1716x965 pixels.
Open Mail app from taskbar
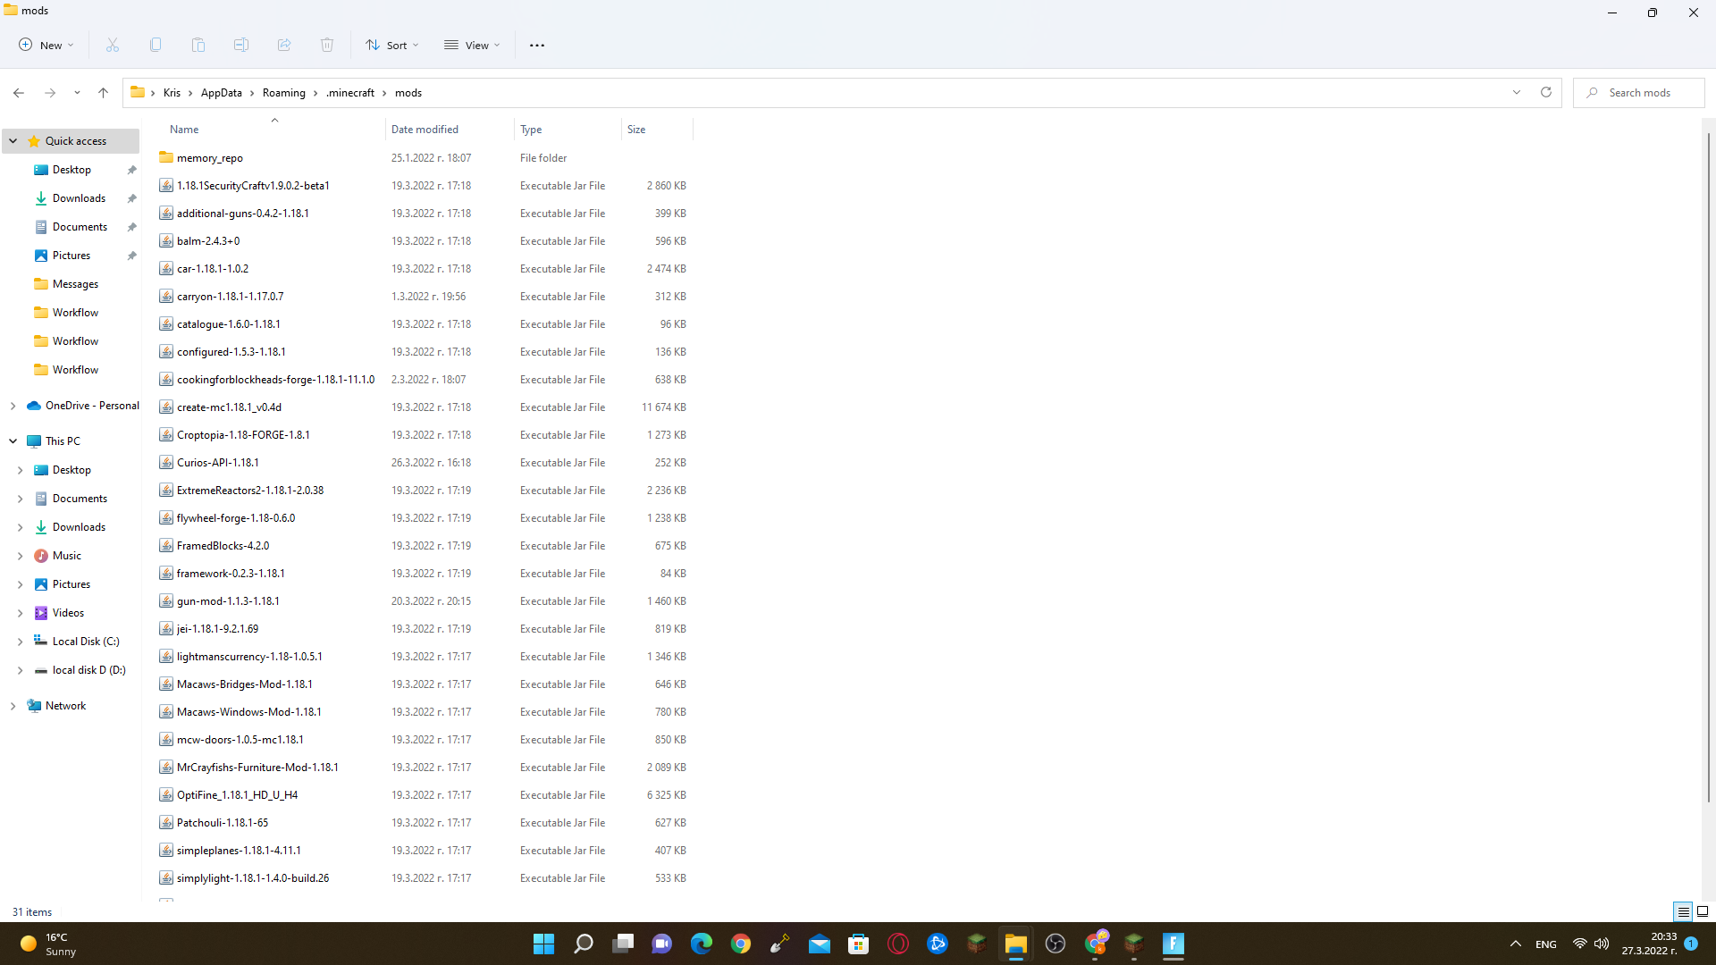click(x=820, y=944)
